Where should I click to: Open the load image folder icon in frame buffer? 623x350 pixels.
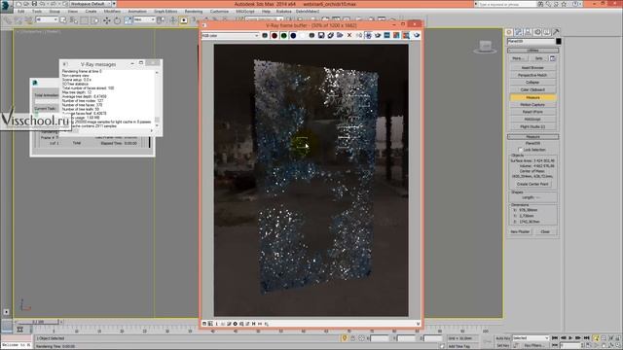coord(340,35)
